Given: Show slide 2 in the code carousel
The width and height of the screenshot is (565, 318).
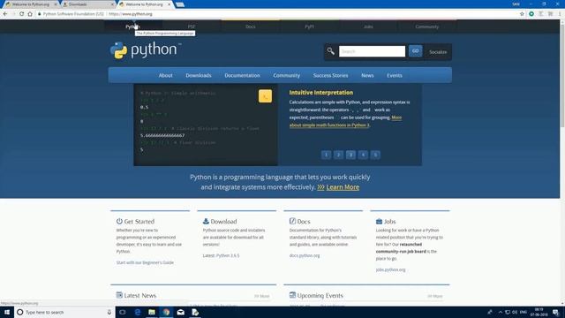Looking at the screenshot, I should click(x=338, y=155).
